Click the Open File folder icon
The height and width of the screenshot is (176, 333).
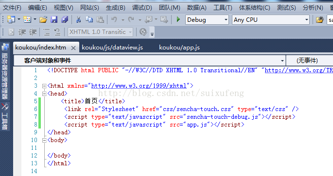43,20
